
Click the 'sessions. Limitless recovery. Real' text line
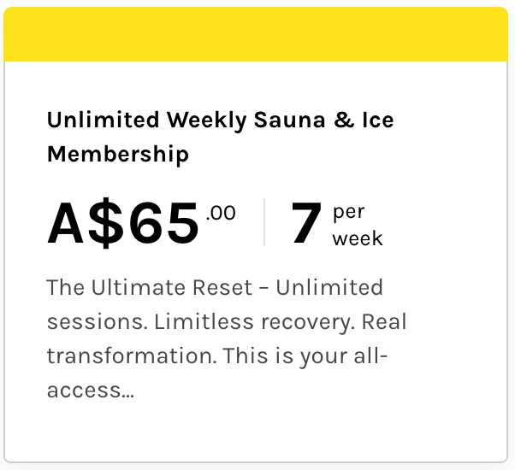(x=227, y=322)
